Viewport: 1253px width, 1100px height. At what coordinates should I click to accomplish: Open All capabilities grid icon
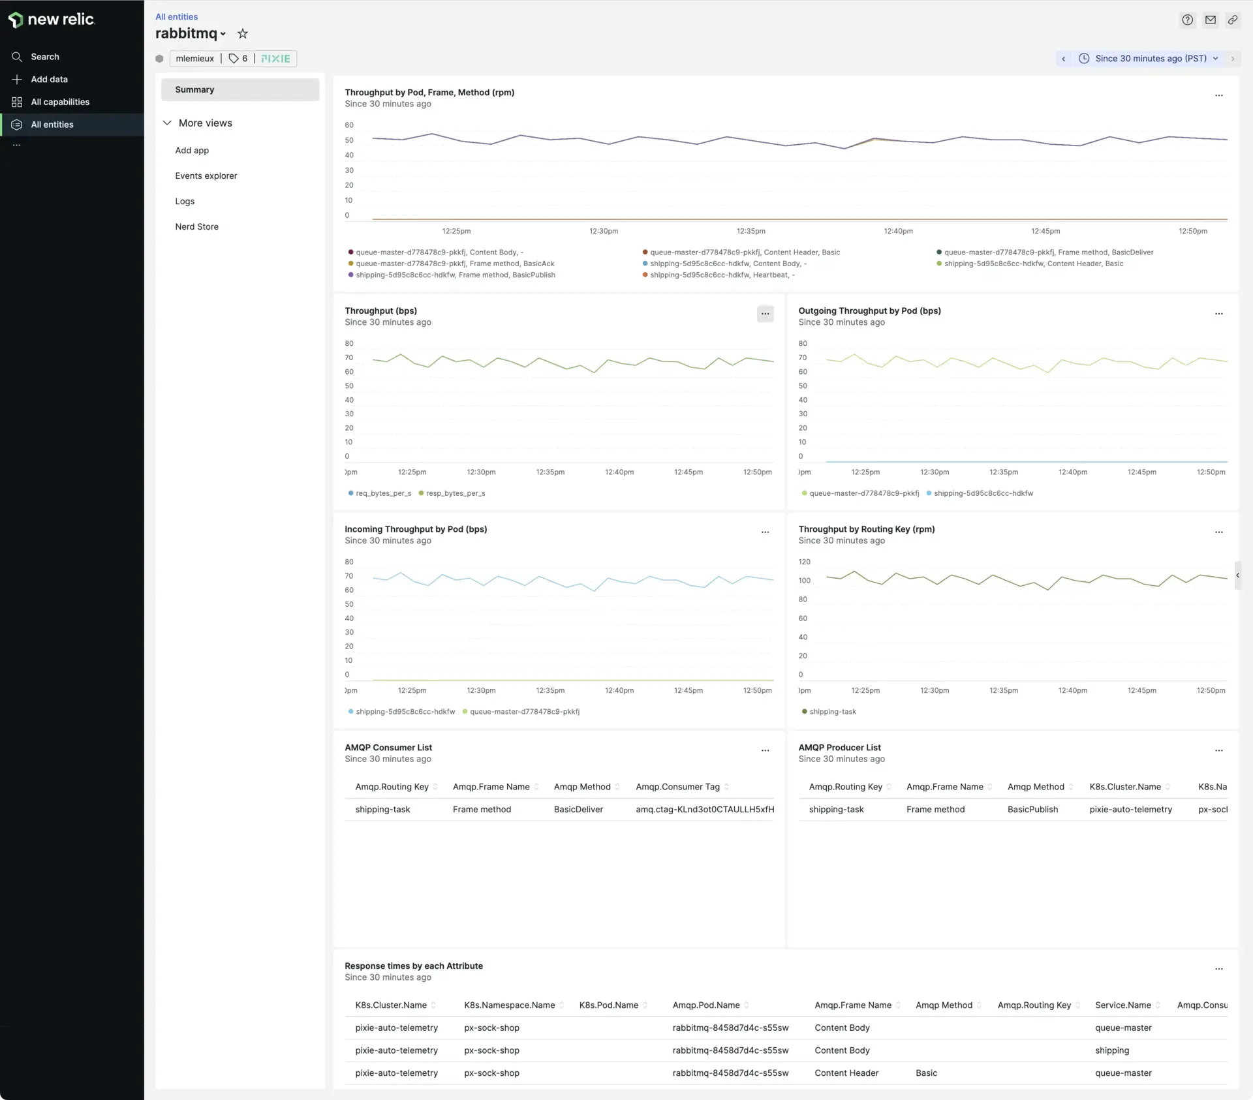click(17, 102)
